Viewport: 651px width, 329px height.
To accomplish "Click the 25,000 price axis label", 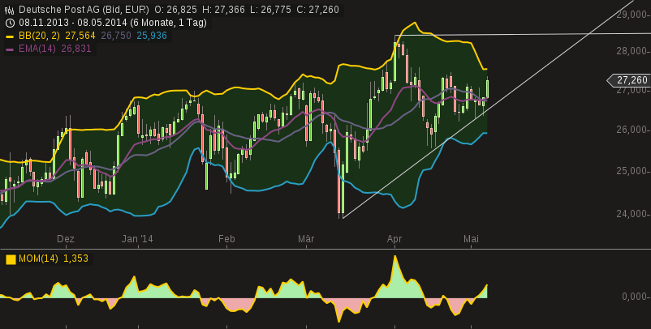I will point(632,171).
